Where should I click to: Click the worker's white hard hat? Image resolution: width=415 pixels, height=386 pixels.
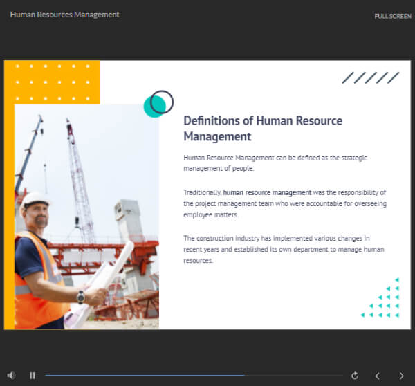point(36,199)
